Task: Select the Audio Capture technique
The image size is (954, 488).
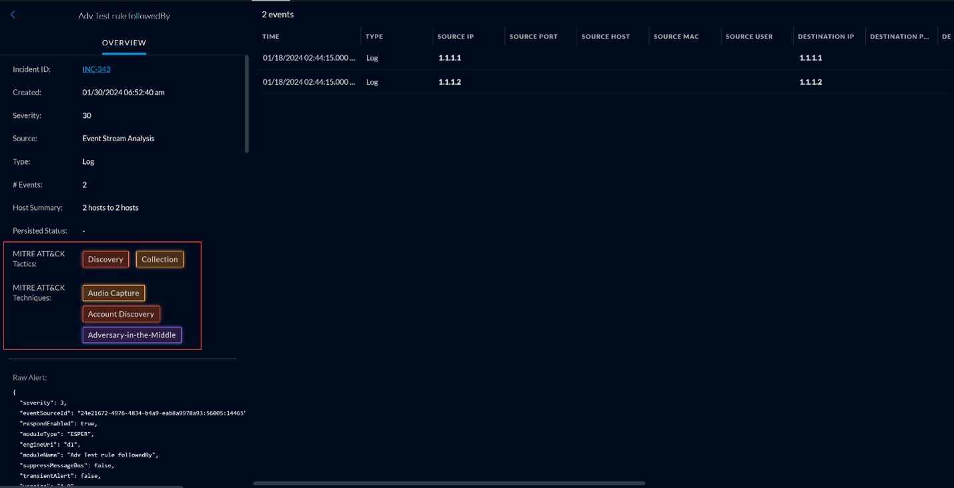Action: point(113,293)
